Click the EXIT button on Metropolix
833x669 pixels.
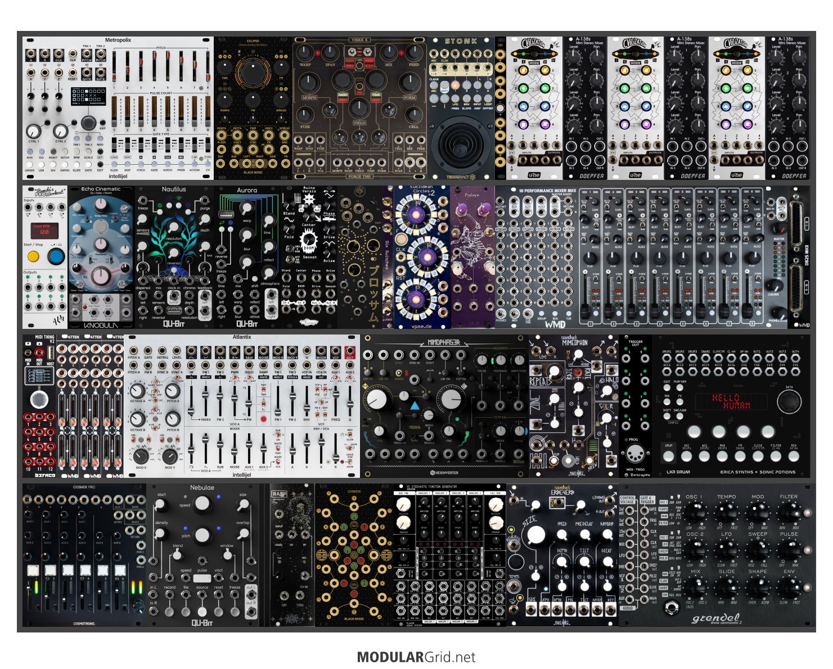pos(102,121)
